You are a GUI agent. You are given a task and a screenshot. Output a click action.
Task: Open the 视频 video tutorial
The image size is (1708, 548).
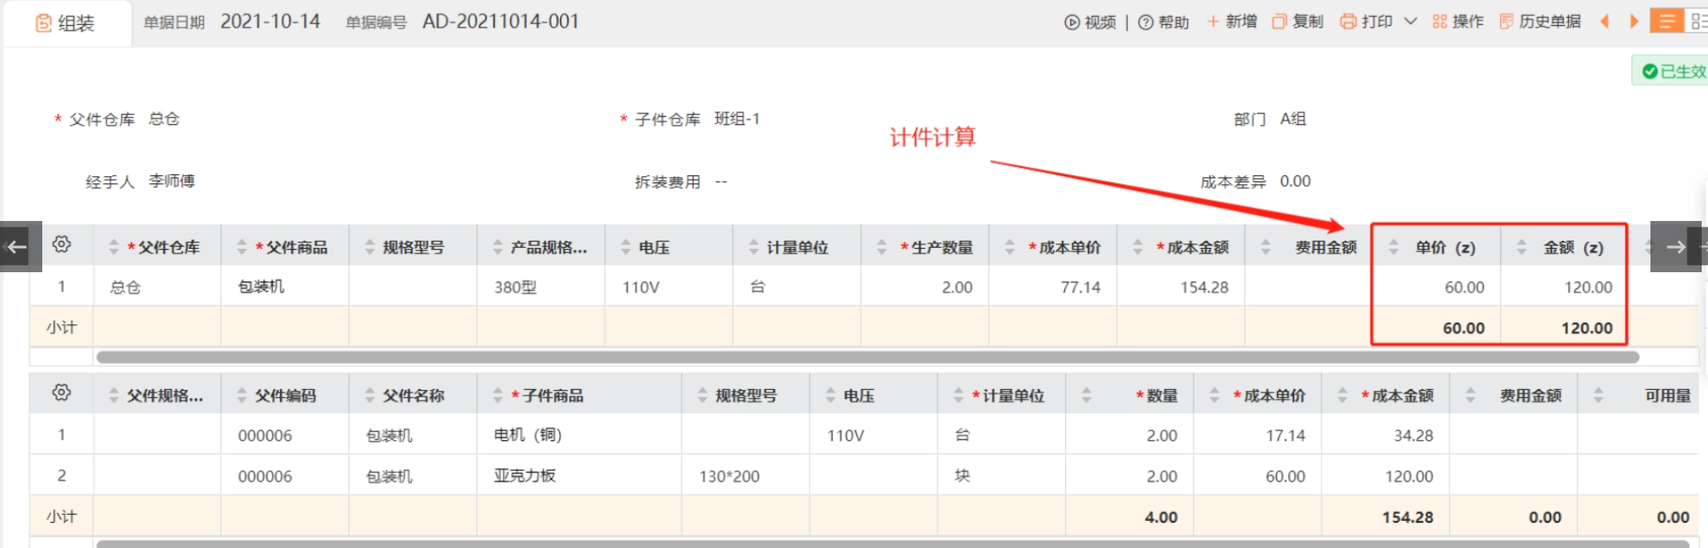(x=1089, y=22)
